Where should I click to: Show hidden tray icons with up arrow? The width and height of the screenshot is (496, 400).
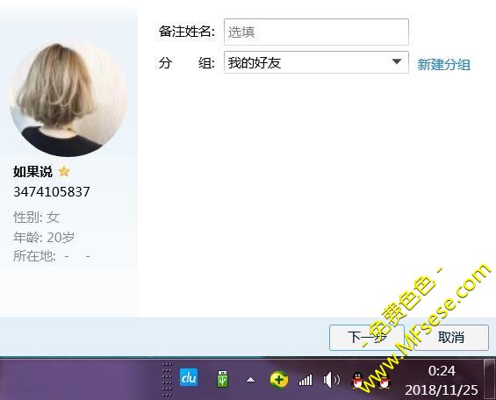(x=250, y=380)
